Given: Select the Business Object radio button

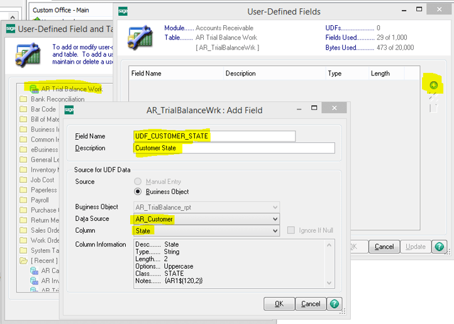Looking at the screenshot, I should (138, 192).
